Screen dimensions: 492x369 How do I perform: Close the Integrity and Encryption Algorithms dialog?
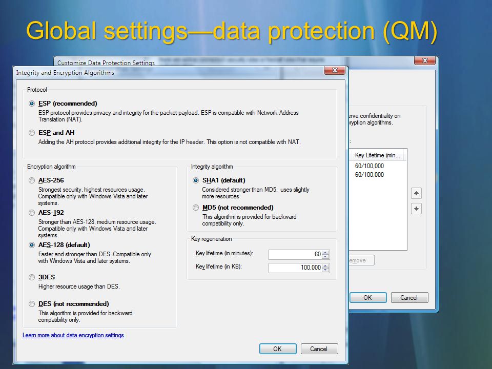click(335, 70)
